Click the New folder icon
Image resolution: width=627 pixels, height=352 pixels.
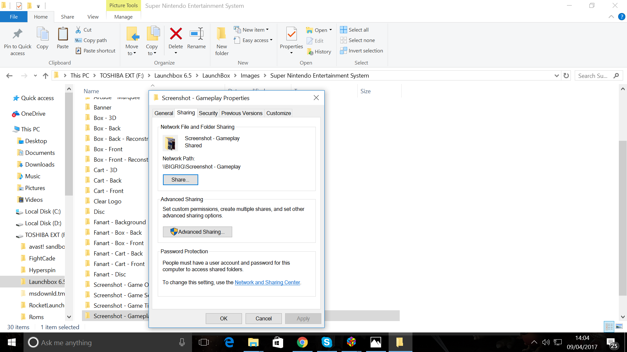click(221, 34)
